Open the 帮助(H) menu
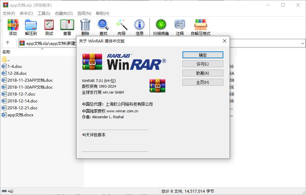This screenshot has width=306, height=195. [102, 13]
